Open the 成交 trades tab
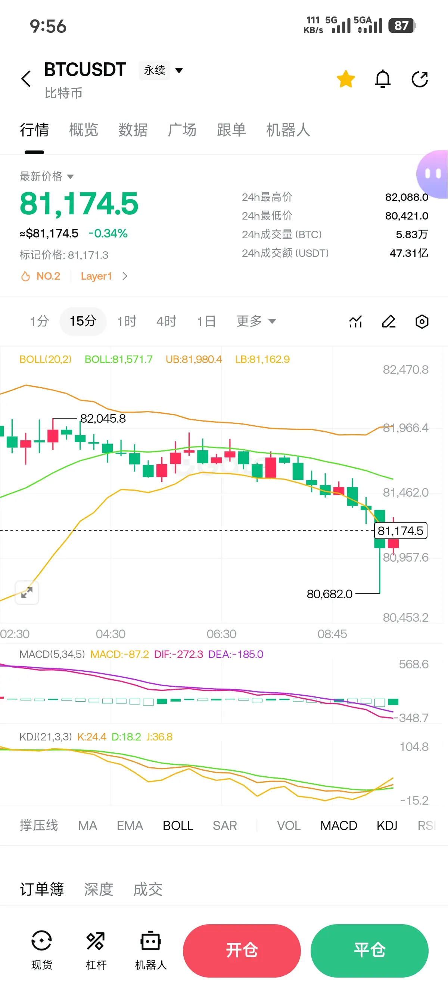The image size is (448, 997). [148, 889]
